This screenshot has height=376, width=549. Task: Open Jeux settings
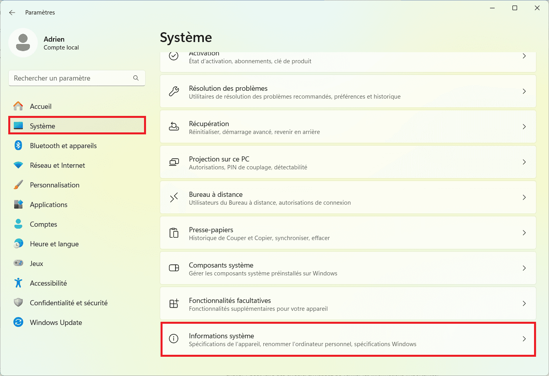click(x=77, y=263)
